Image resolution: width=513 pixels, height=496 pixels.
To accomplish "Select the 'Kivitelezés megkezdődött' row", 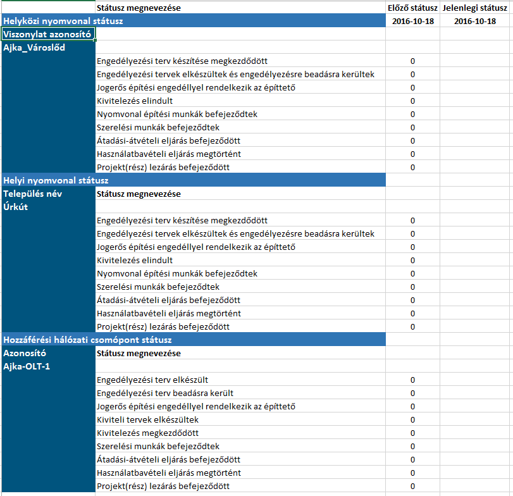I will click(x=240, y=433).
